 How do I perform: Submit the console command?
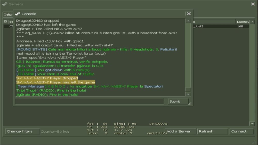[x=178, y=101]
